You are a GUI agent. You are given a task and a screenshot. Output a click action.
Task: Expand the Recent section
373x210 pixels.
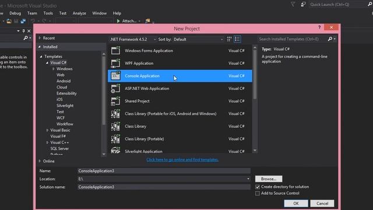(x=40, y=38)
